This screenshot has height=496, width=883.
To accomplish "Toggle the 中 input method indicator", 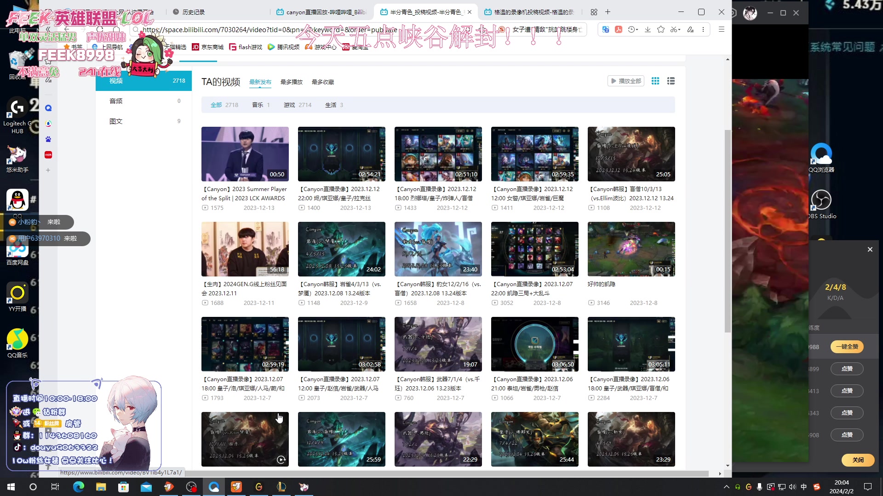I will (803, 487).
